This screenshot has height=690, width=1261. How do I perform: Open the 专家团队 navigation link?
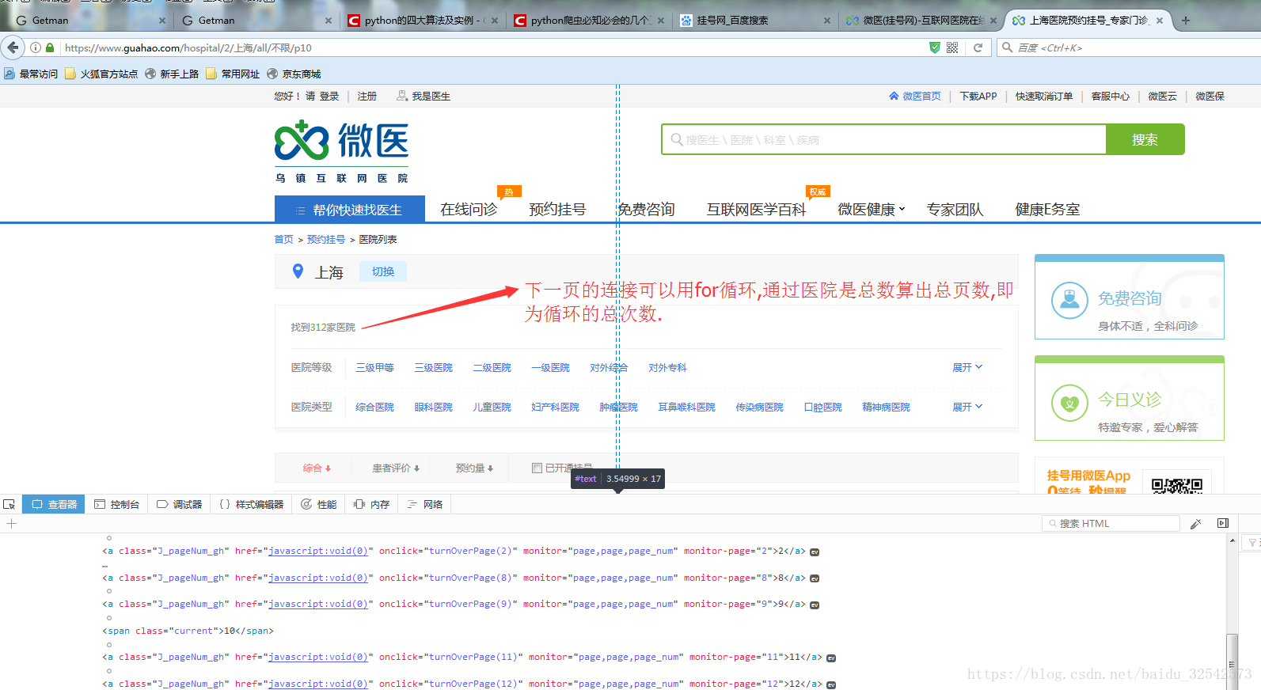pos(955,209)
